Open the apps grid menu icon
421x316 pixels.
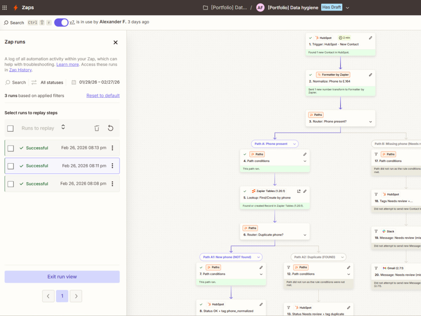pos(5,8)
